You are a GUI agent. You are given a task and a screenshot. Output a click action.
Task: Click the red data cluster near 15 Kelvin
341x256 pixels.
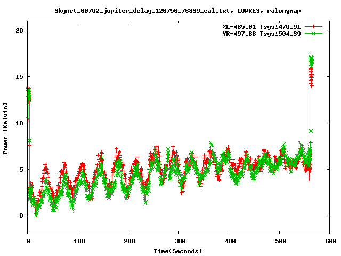click(x=311, y=77)
